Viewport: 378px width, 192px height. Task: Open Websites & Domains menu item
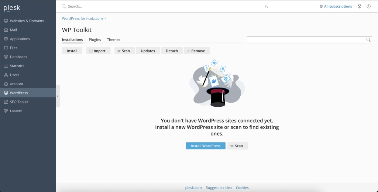pos(28,21)
